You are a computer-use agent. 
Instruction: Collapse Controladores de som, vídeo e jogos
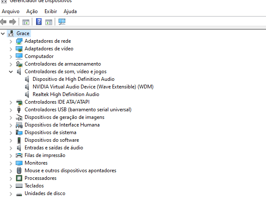(11, 72)
